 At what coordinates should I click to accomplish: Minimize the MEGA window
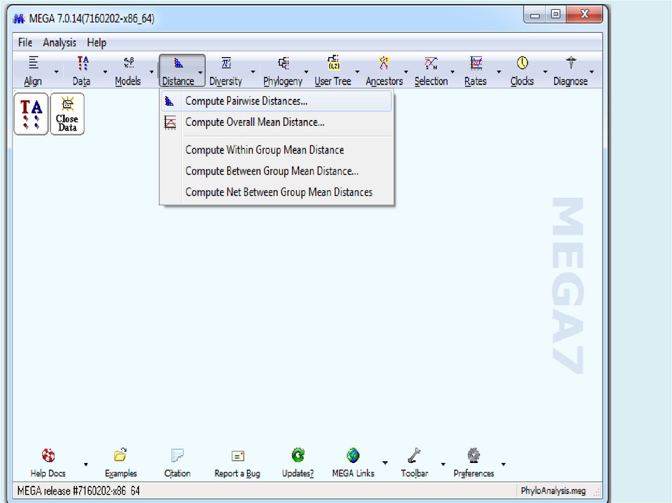pyautogui.click(x=534, y=14)
